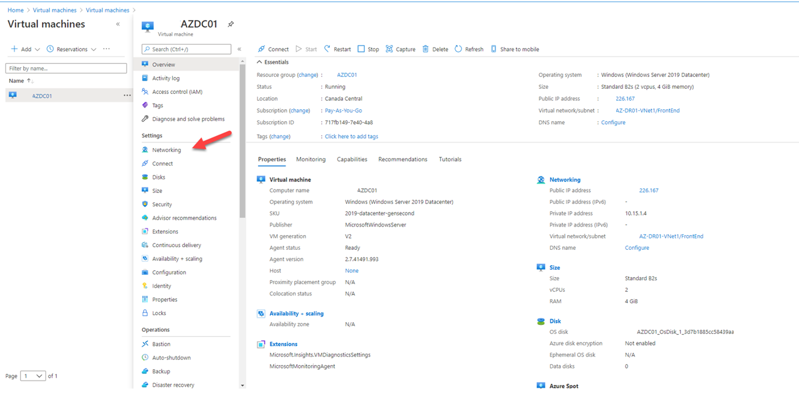Click the Search (Ctrl+/) box
This screenshot has width=799, height=401.
click(186, 49)
